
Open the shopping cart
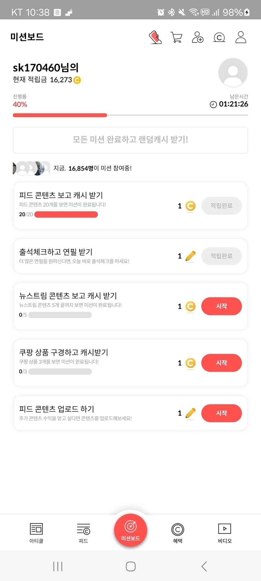click(x=176, y=37)
